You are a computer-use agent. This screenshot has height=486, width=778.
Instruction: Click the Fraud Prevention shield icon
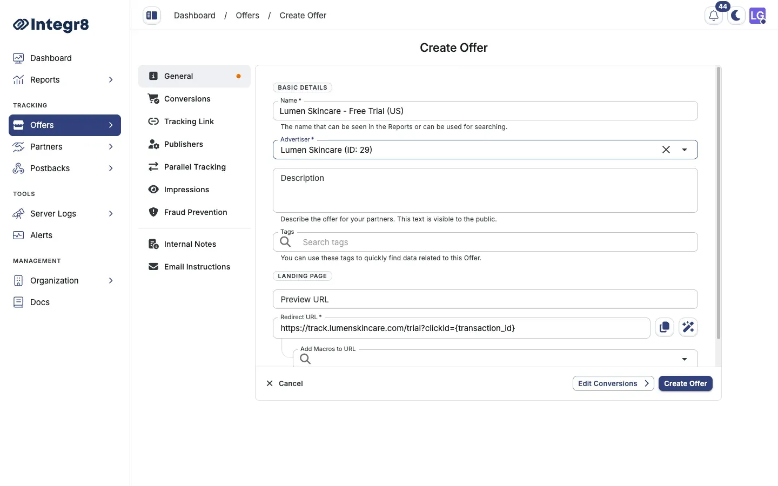tap(153, 212)
